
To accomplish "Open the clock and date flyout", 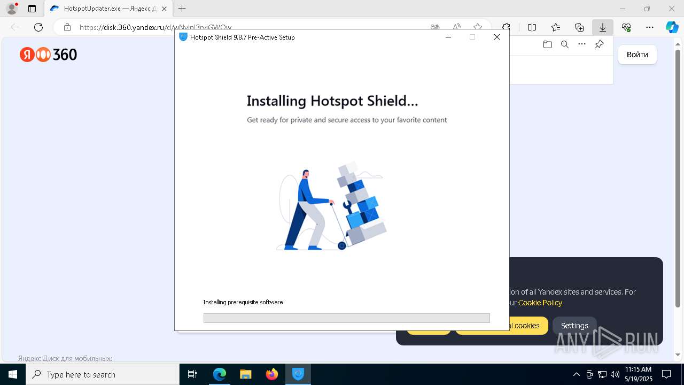I will 638,374.
